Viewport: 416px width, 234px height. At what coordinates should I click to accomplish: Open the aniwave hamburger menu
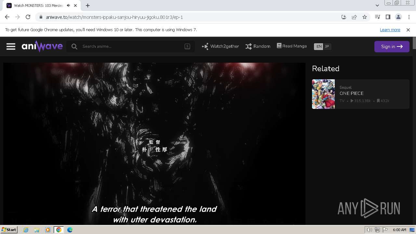[x=11, y=46]
